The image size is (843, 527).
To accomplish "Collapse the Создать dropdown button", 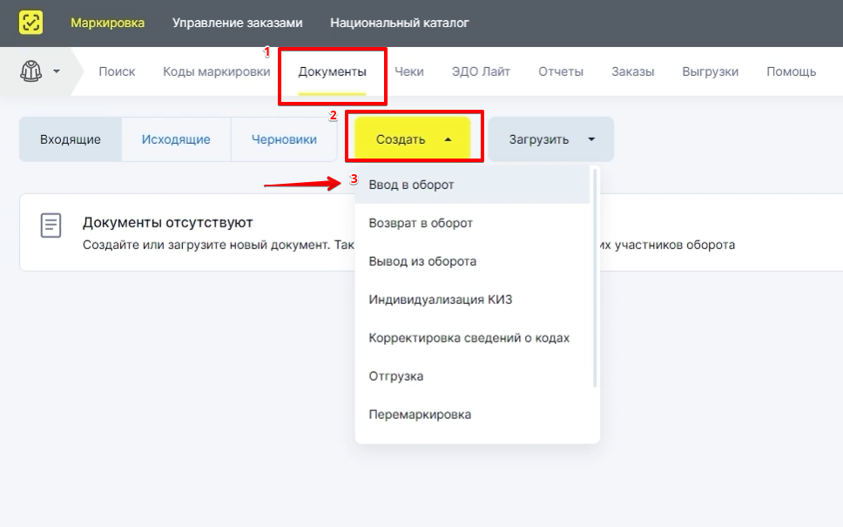I will point(413,139).
